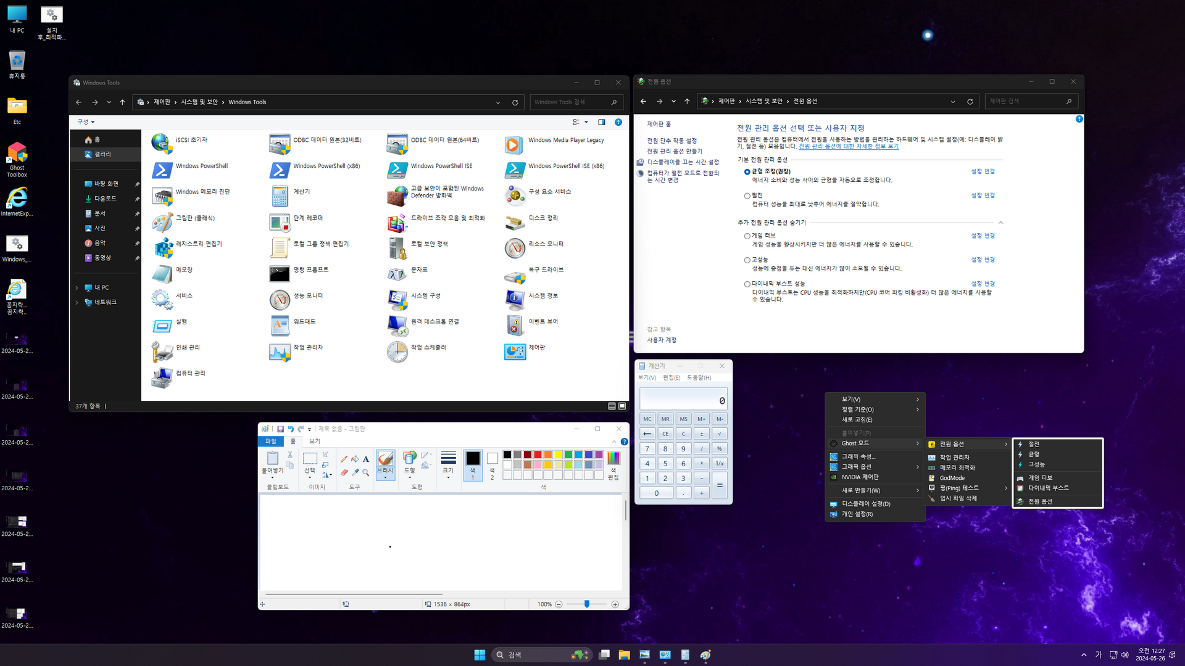The width and height of the screenshot is (1185, 666).
Task: Select the 절전 power plan radio button
Action: [747, 196]
